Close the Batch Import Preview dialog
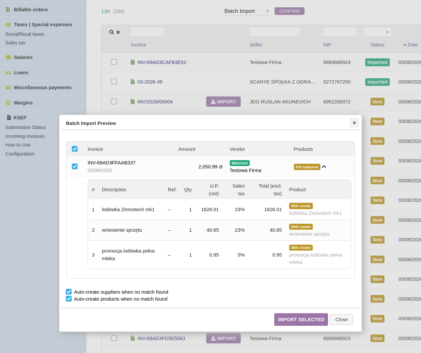The image size is (421, 353). pos(354,123)
